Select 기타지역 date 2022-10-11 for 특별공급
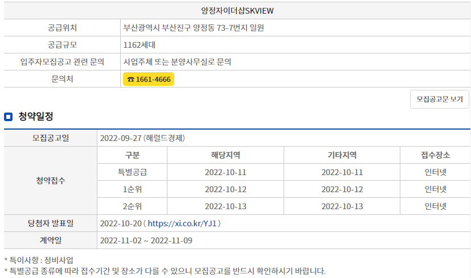 (x=342, y=172)
